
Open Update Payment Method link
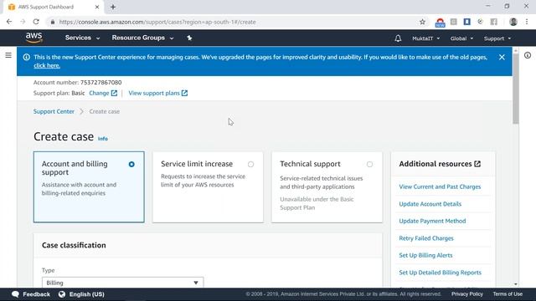(x=432, y=221)
